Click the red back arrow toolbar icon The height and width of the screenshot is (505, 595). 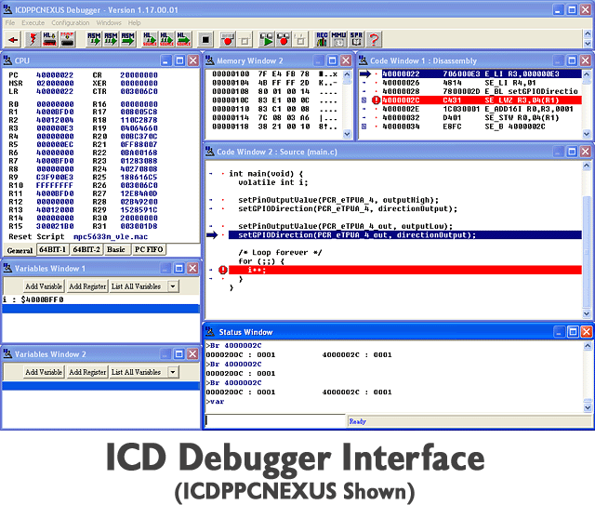click(13, 39)
